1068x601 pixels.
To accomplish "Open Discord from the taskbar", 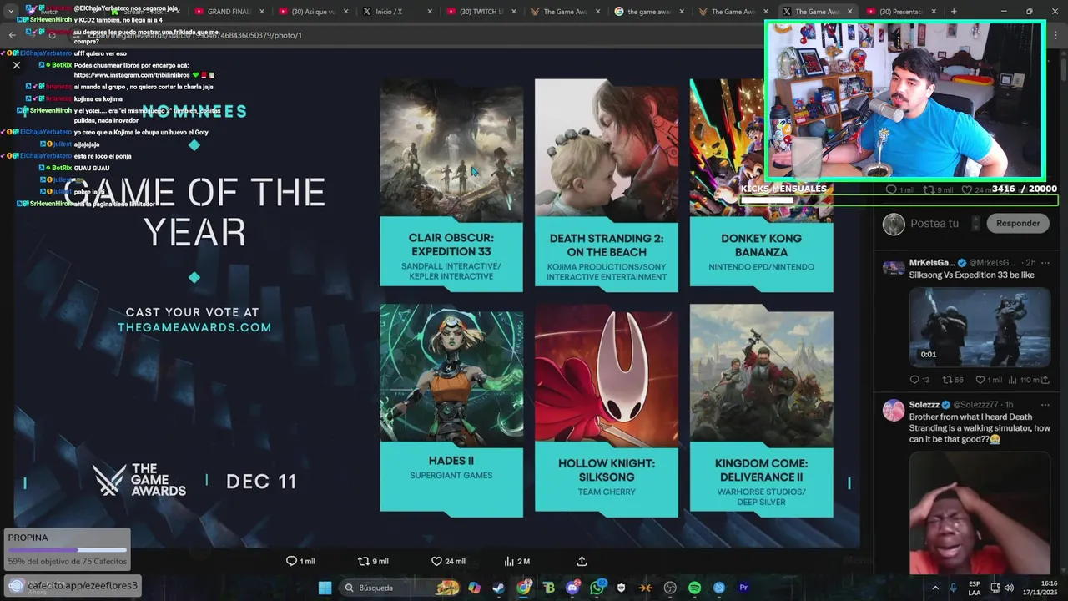I will click(572, 588).
